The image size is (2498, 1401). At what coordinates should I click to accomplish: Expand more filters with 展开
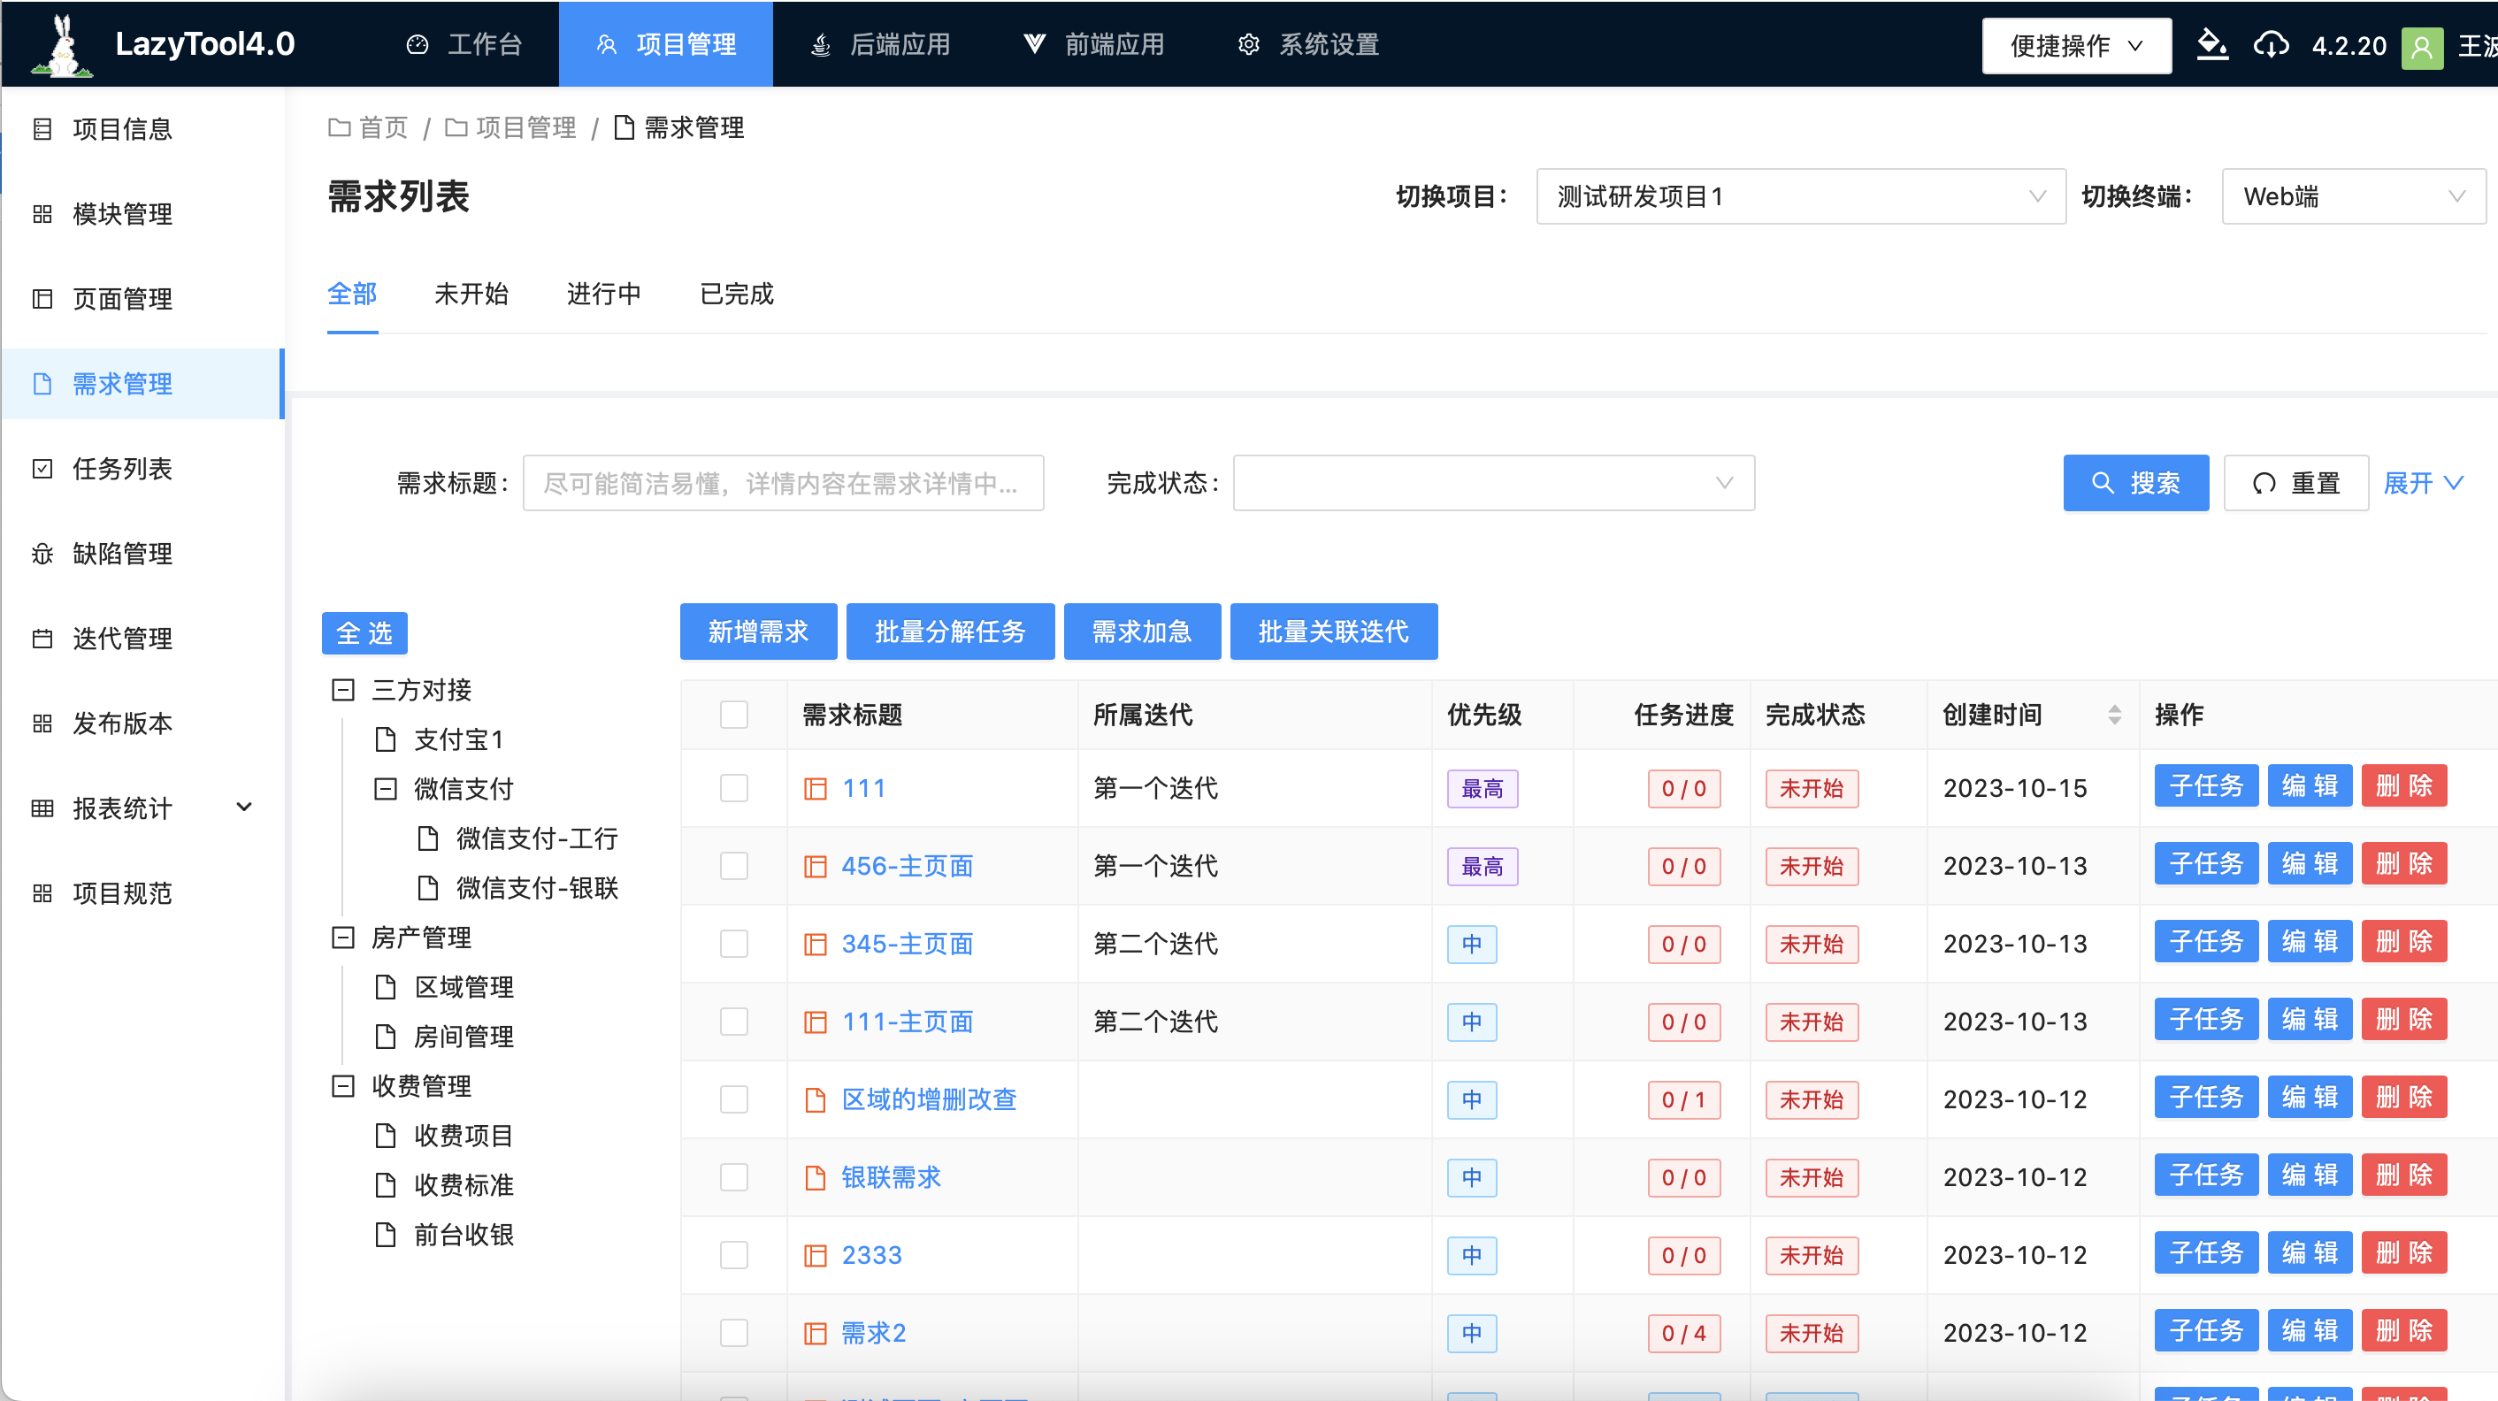pyautogui.click(x=2424, y=483)
